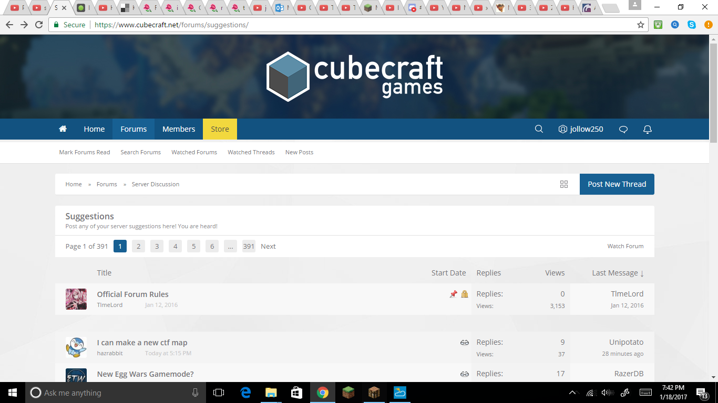Open Watched Threads link

tap(251, 152)
